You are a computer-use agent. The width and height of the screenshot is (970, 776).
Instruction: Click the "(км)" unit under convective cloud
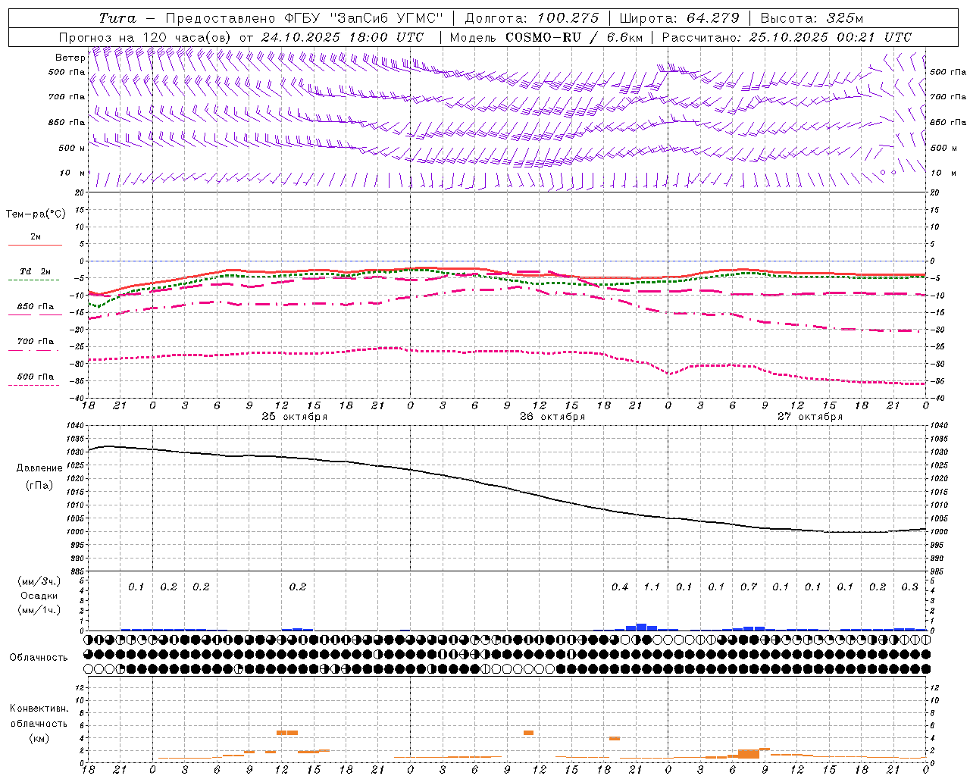39,738
